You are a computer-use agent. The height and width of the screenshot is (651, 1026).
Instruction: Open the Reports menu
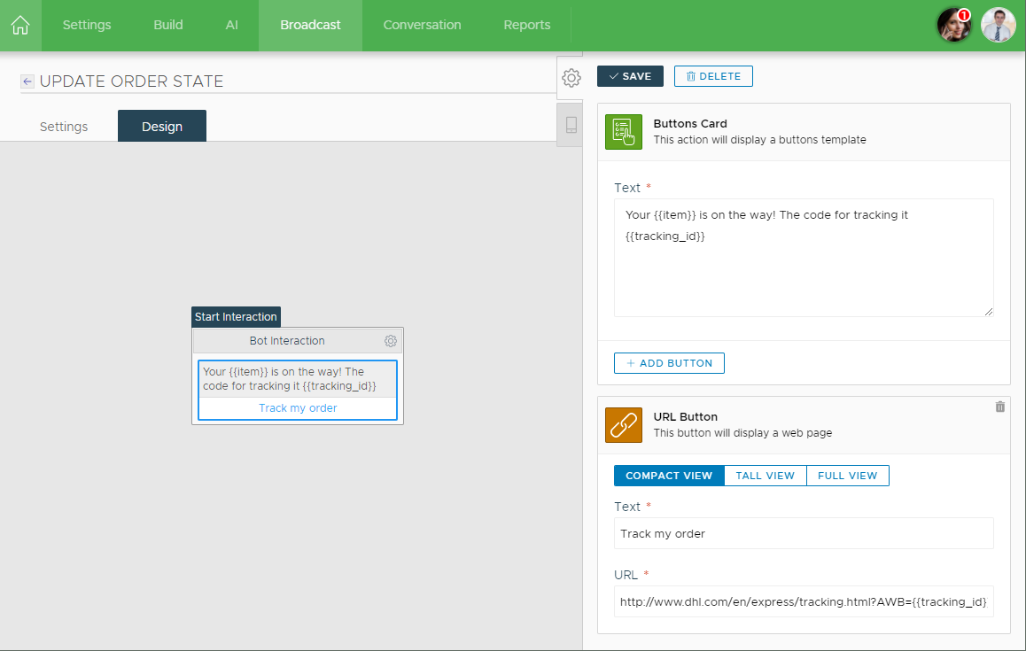[527, 25]
